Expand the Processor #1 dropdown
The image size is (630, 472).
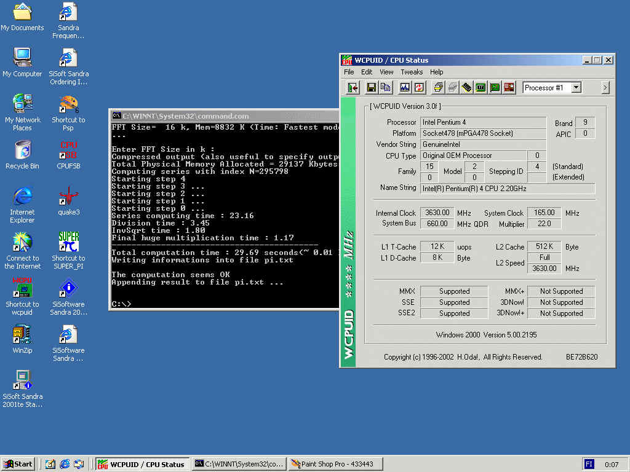(x=576, y=88)
